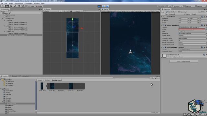Toggle the GameObject active checkbox in Inspector
207x116 pixels.
167,12
